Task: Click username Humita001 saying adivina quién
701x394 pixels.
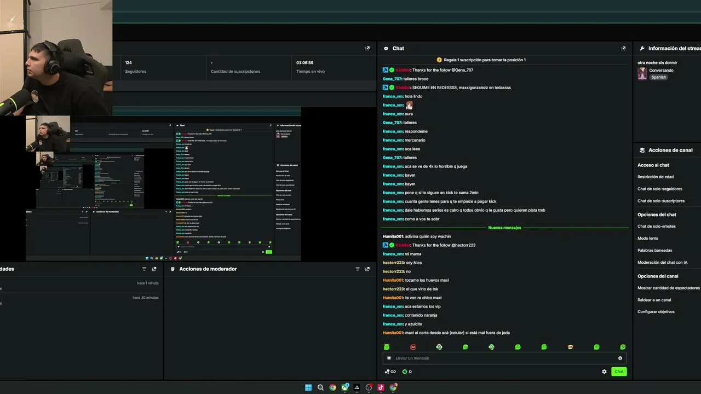Action: click(x=393, y=236)
